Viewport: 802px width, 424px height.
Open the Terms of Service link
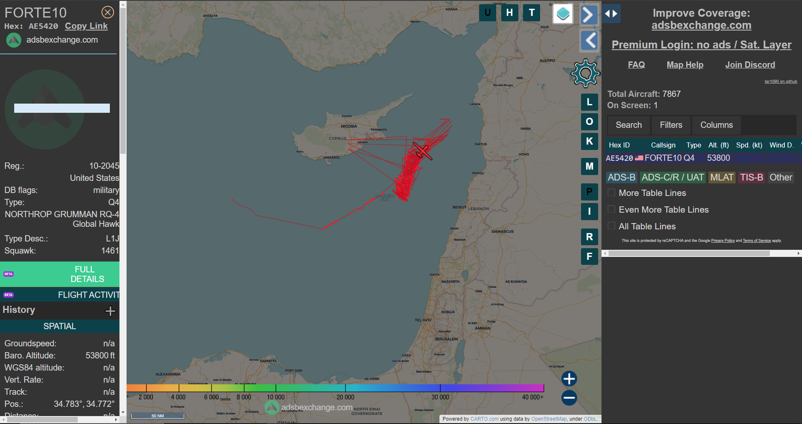click(x=756, y=241)
